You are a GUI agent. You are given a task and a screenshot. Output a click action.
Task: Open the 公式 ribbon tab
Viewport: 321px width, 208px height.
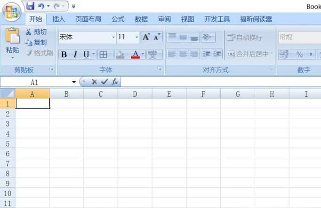point(118,19)
